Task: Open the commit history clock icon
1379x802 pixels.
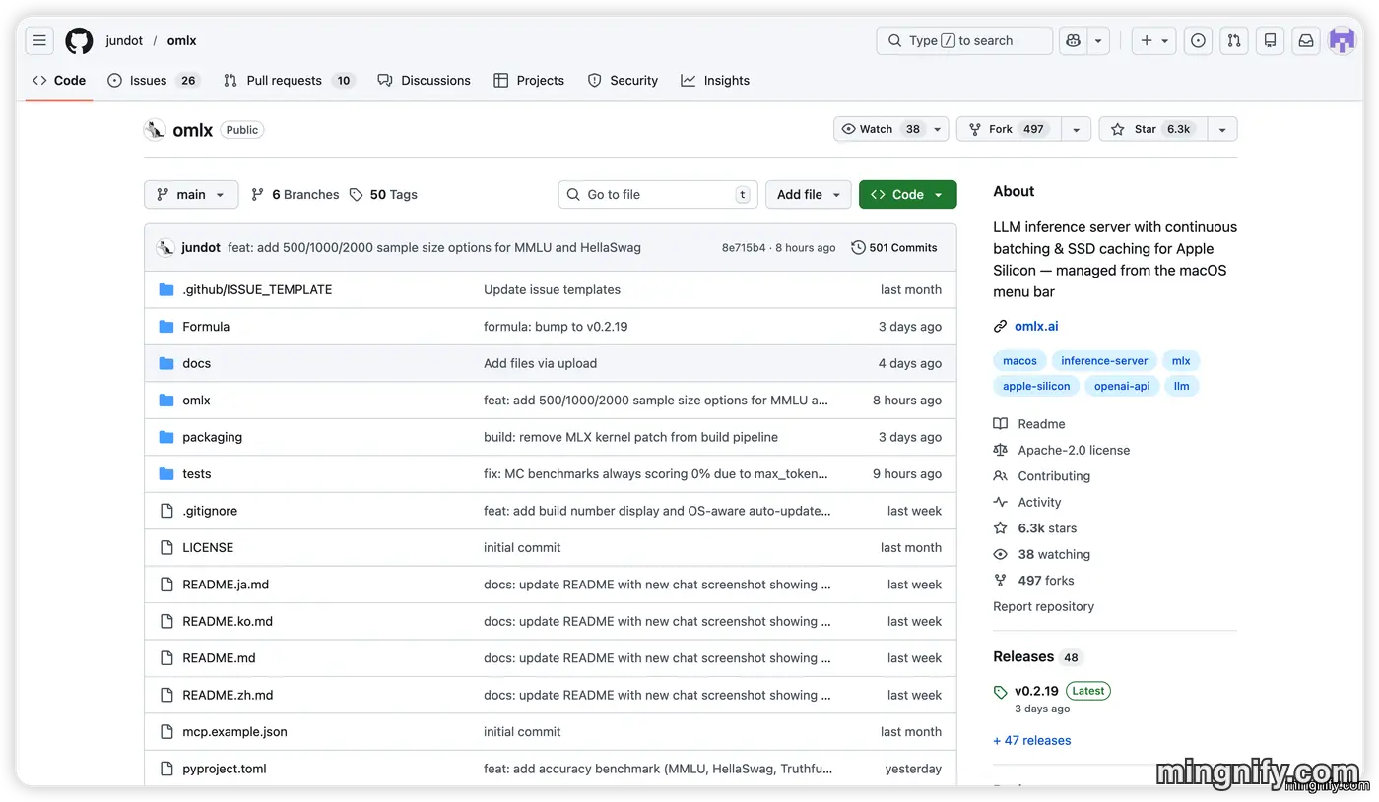Action: [x=858, y=248]
